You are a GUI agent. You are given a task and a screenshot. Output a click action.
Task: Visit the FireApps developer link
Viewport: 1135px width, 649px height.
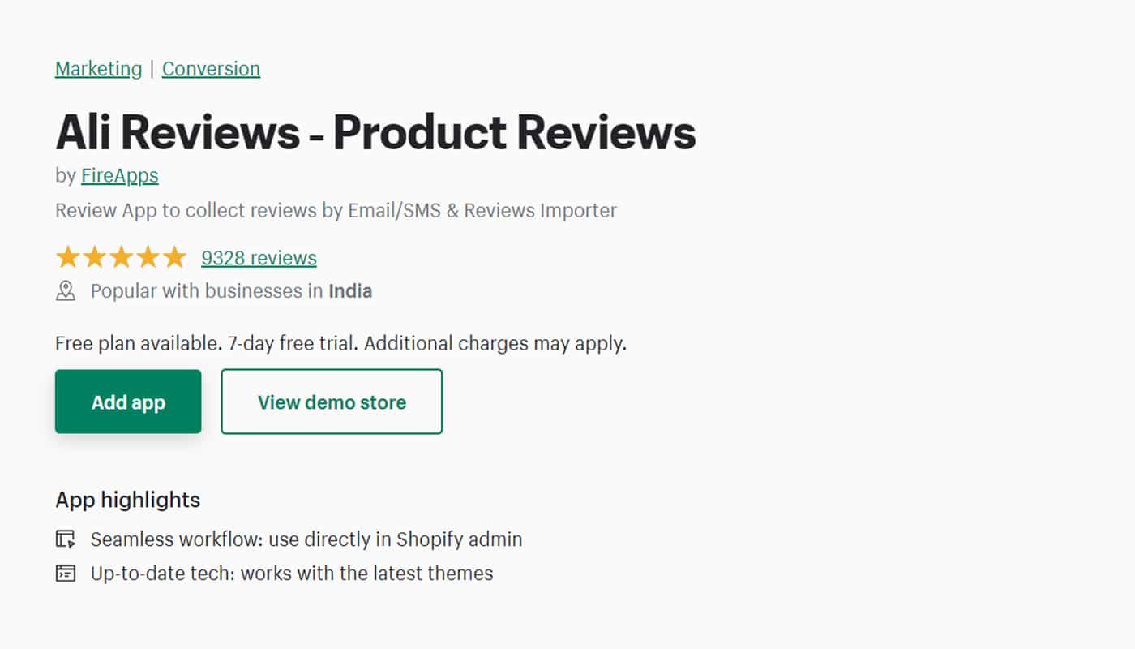120,175
